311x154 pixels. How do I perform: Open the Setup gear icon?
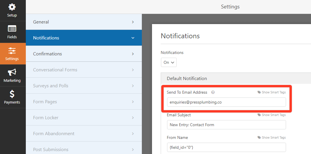(12, 7)
